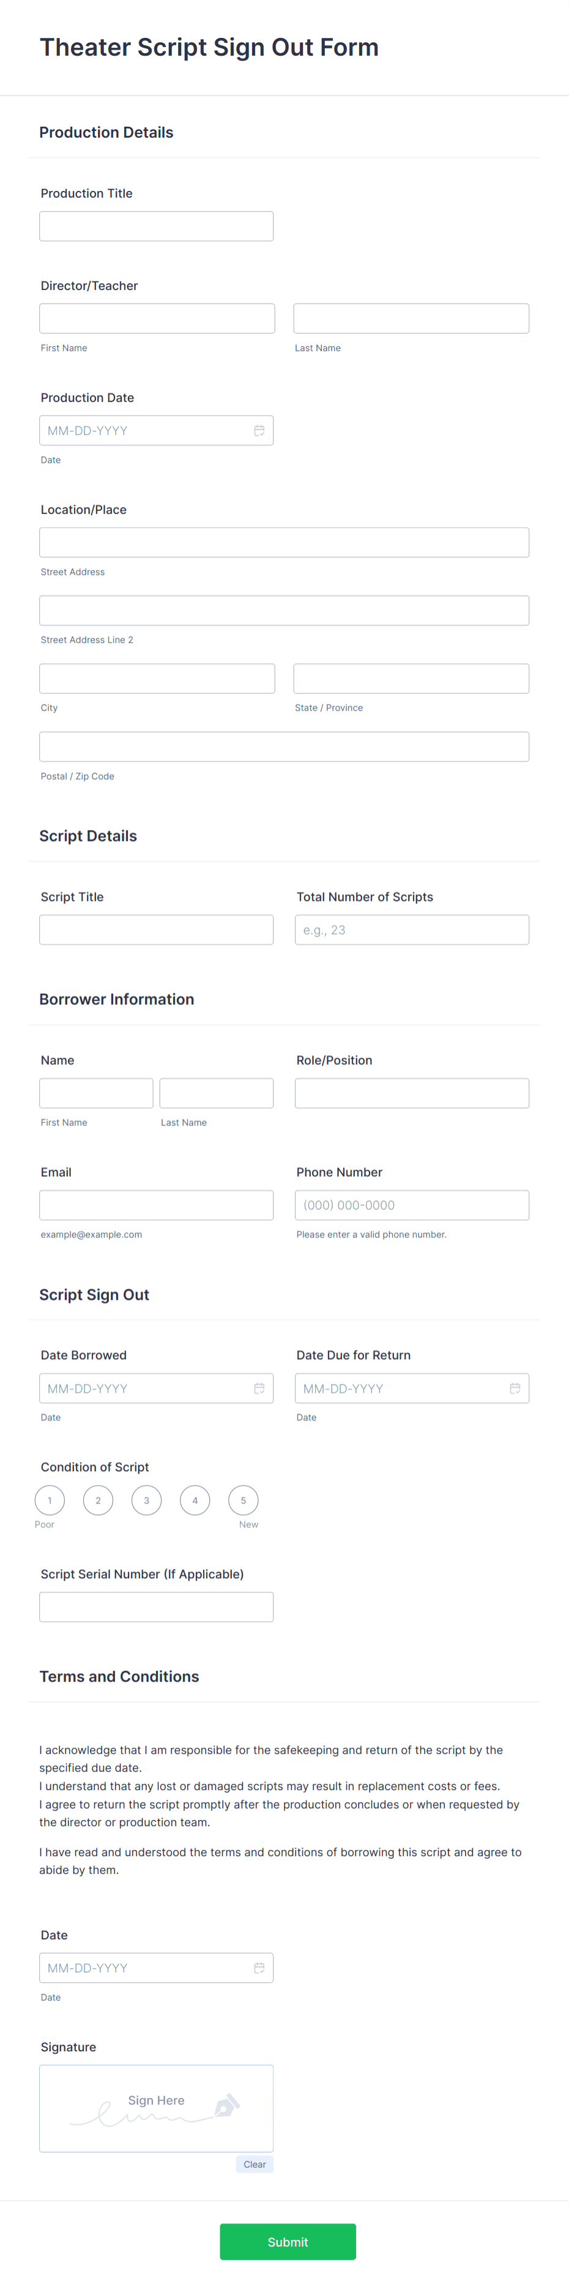Image resolution: width=569 pixels, height=2290 pixels.
Task: Select condition rating 5 (New)
Action: pyautogui.click(x=243, y=1500)
